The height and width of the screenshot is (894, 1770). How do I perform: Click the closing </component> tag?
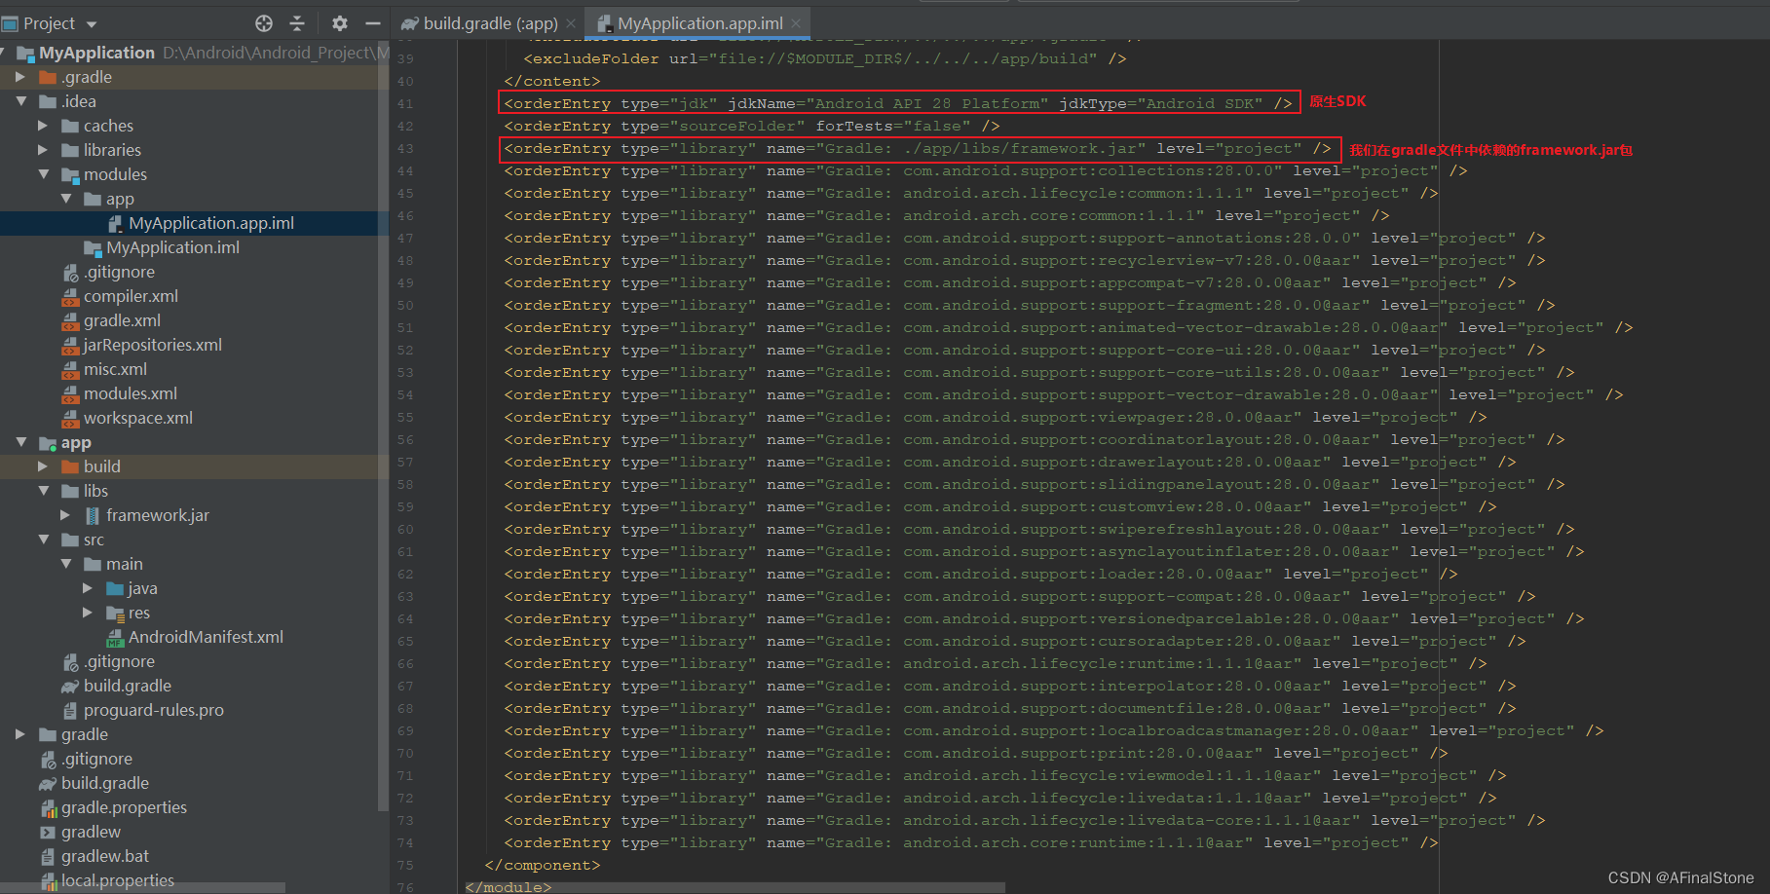pyautogui.click(x=543, y=865)
